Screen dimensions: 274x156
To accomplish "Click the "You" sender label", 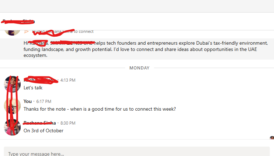I will tap(28, 101).
